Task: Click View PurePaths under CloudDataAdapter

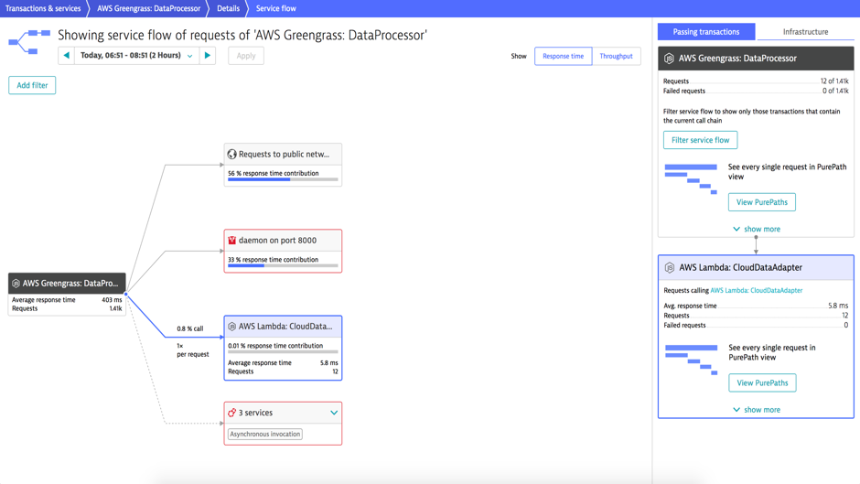Action: pyautogui.click(x=762, y=382)
